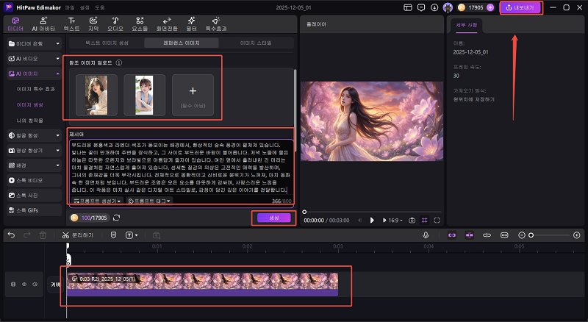The width and height of the screenshot is (588, 322).
Task: Toggle track visibility eye icon
Action: click(24, 285)
